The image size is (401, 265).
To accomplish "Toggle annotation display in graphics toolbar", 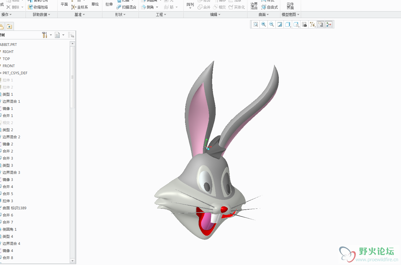I will click(x=320, y=25).
